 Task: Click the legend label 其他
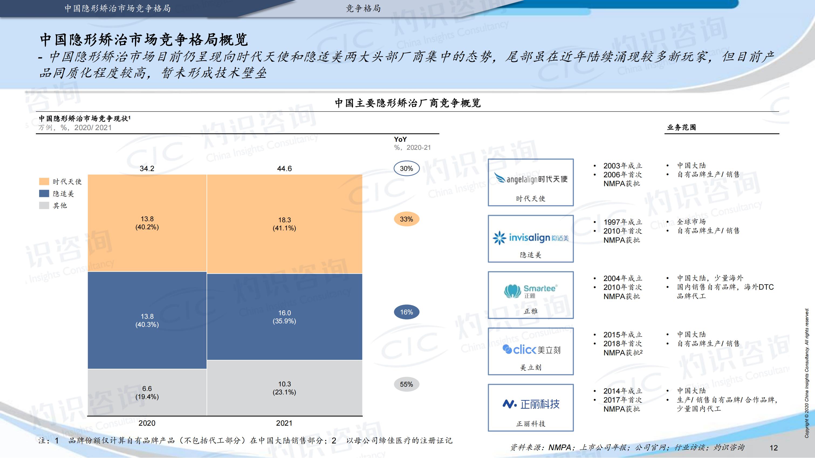click(x=60, y=206)
